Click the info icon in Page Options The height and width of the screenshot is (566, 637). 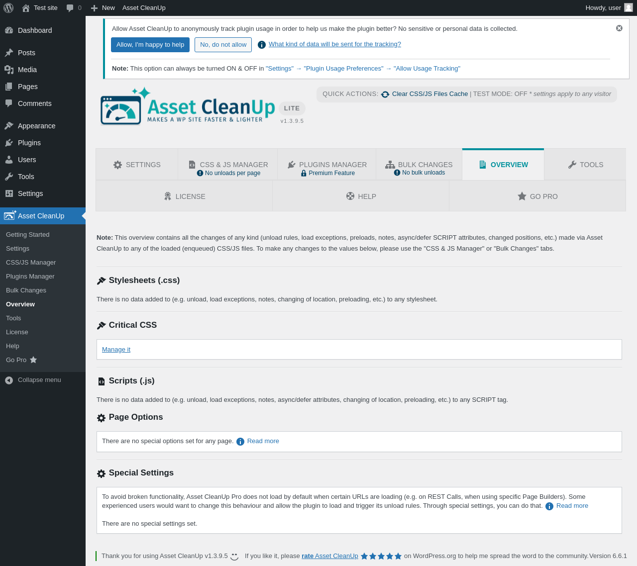240,442
